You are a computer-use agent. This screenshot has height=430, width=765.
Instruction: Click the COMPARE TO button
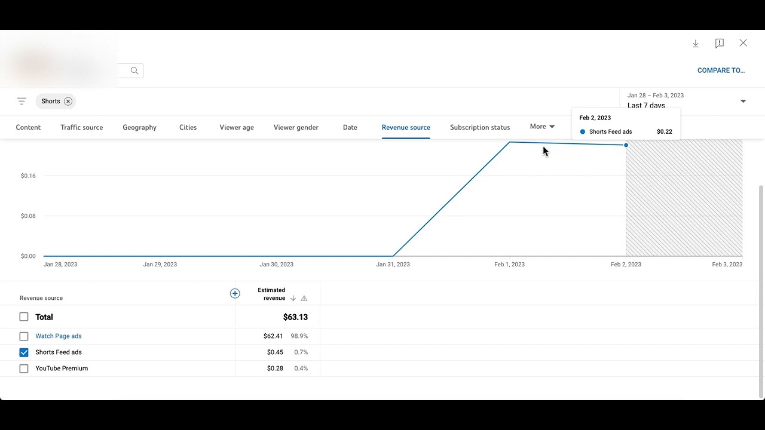coord(721,70)
